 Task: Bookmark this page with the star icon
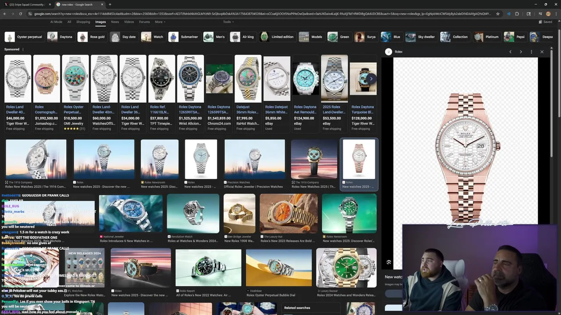(498, 14)
